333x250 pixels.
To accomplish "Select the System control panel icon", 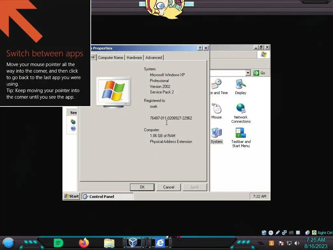I will point(216,135).
